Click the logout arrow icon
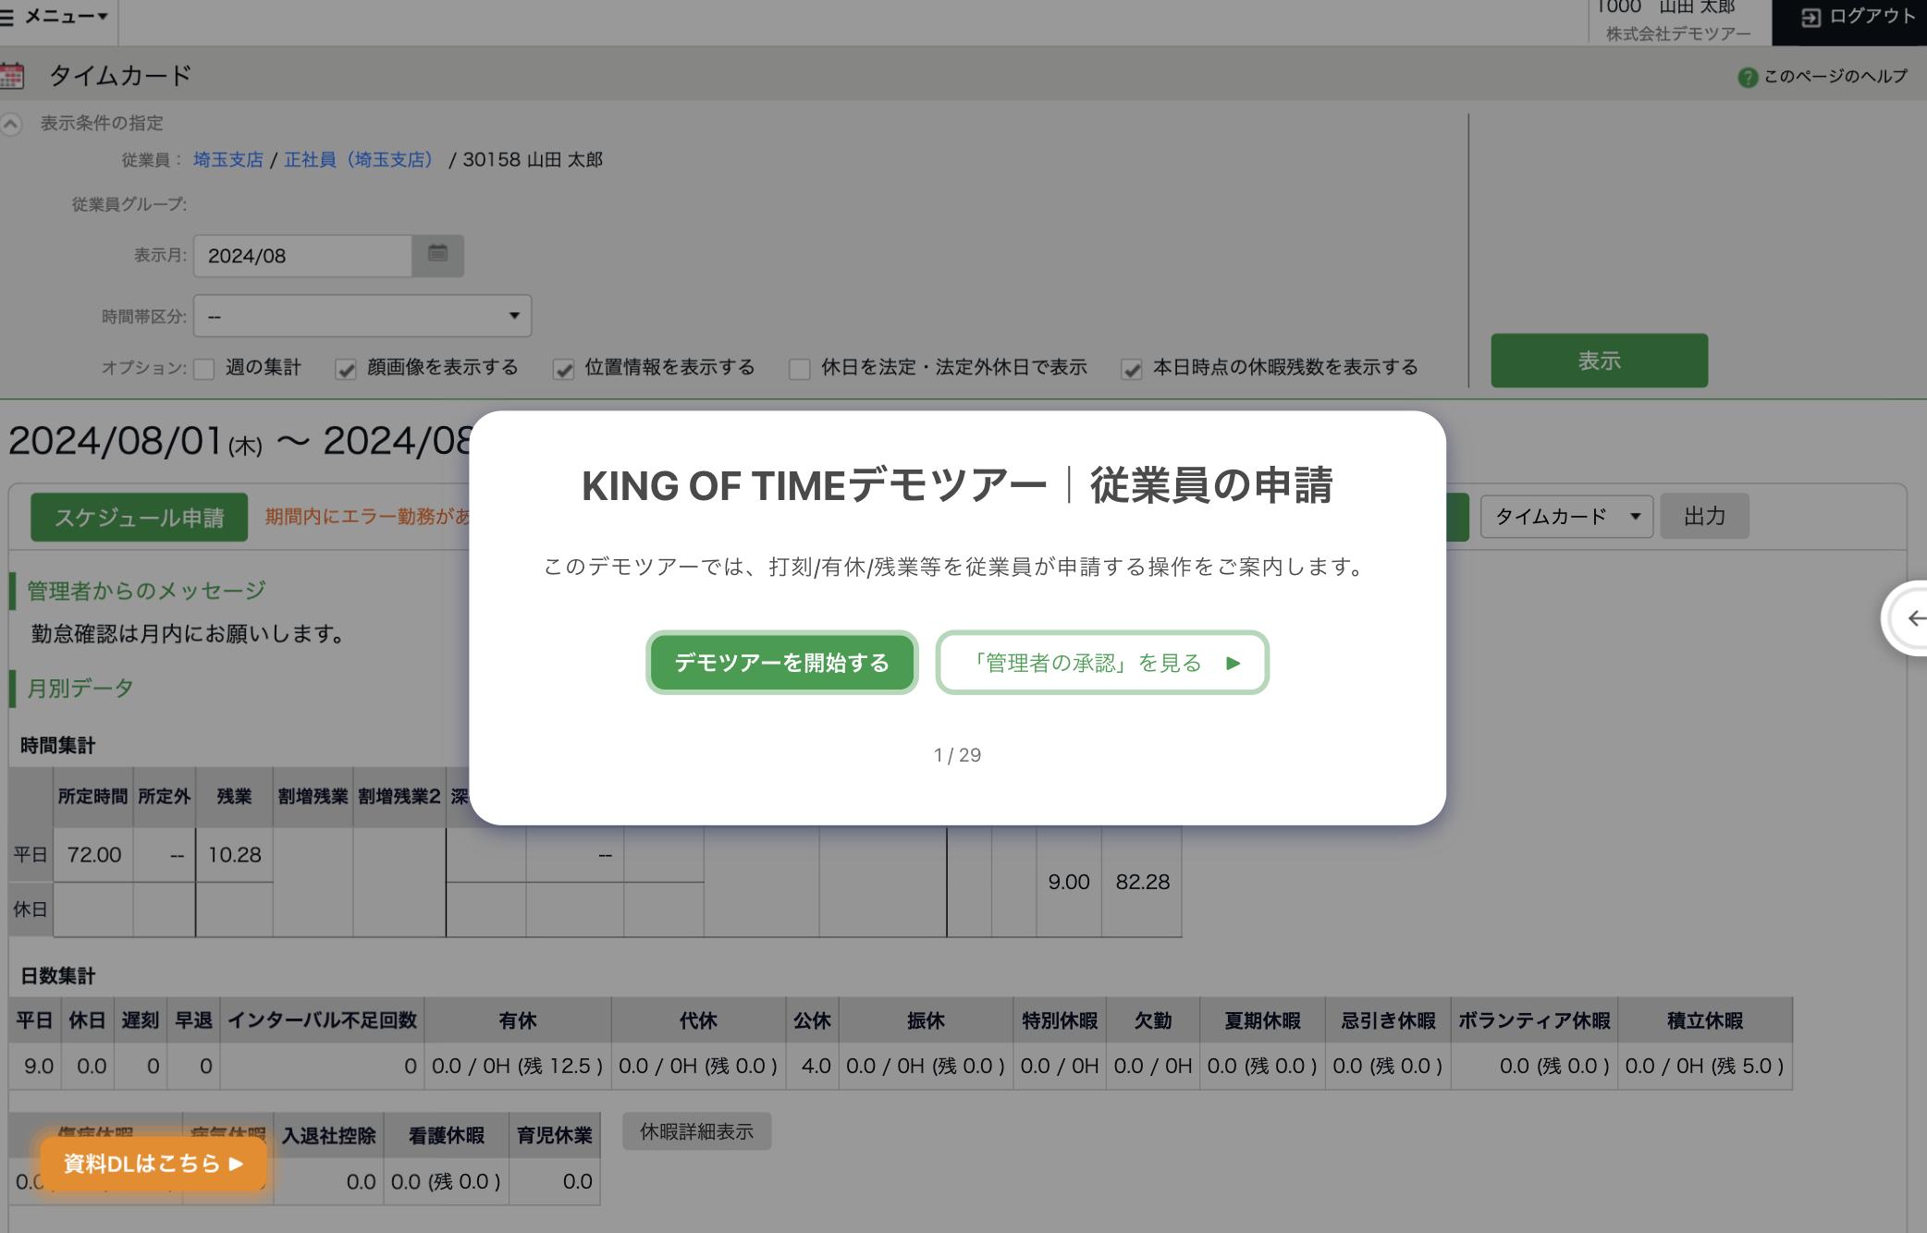This screenshot has height=1233, width=1927. 1810,18
